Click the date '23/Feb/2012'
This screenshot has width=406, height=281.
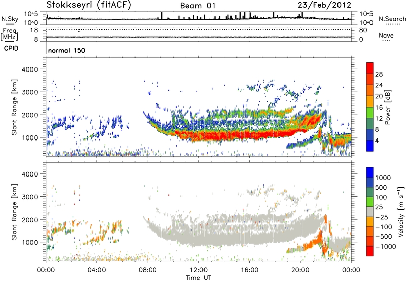pos(324,5)
